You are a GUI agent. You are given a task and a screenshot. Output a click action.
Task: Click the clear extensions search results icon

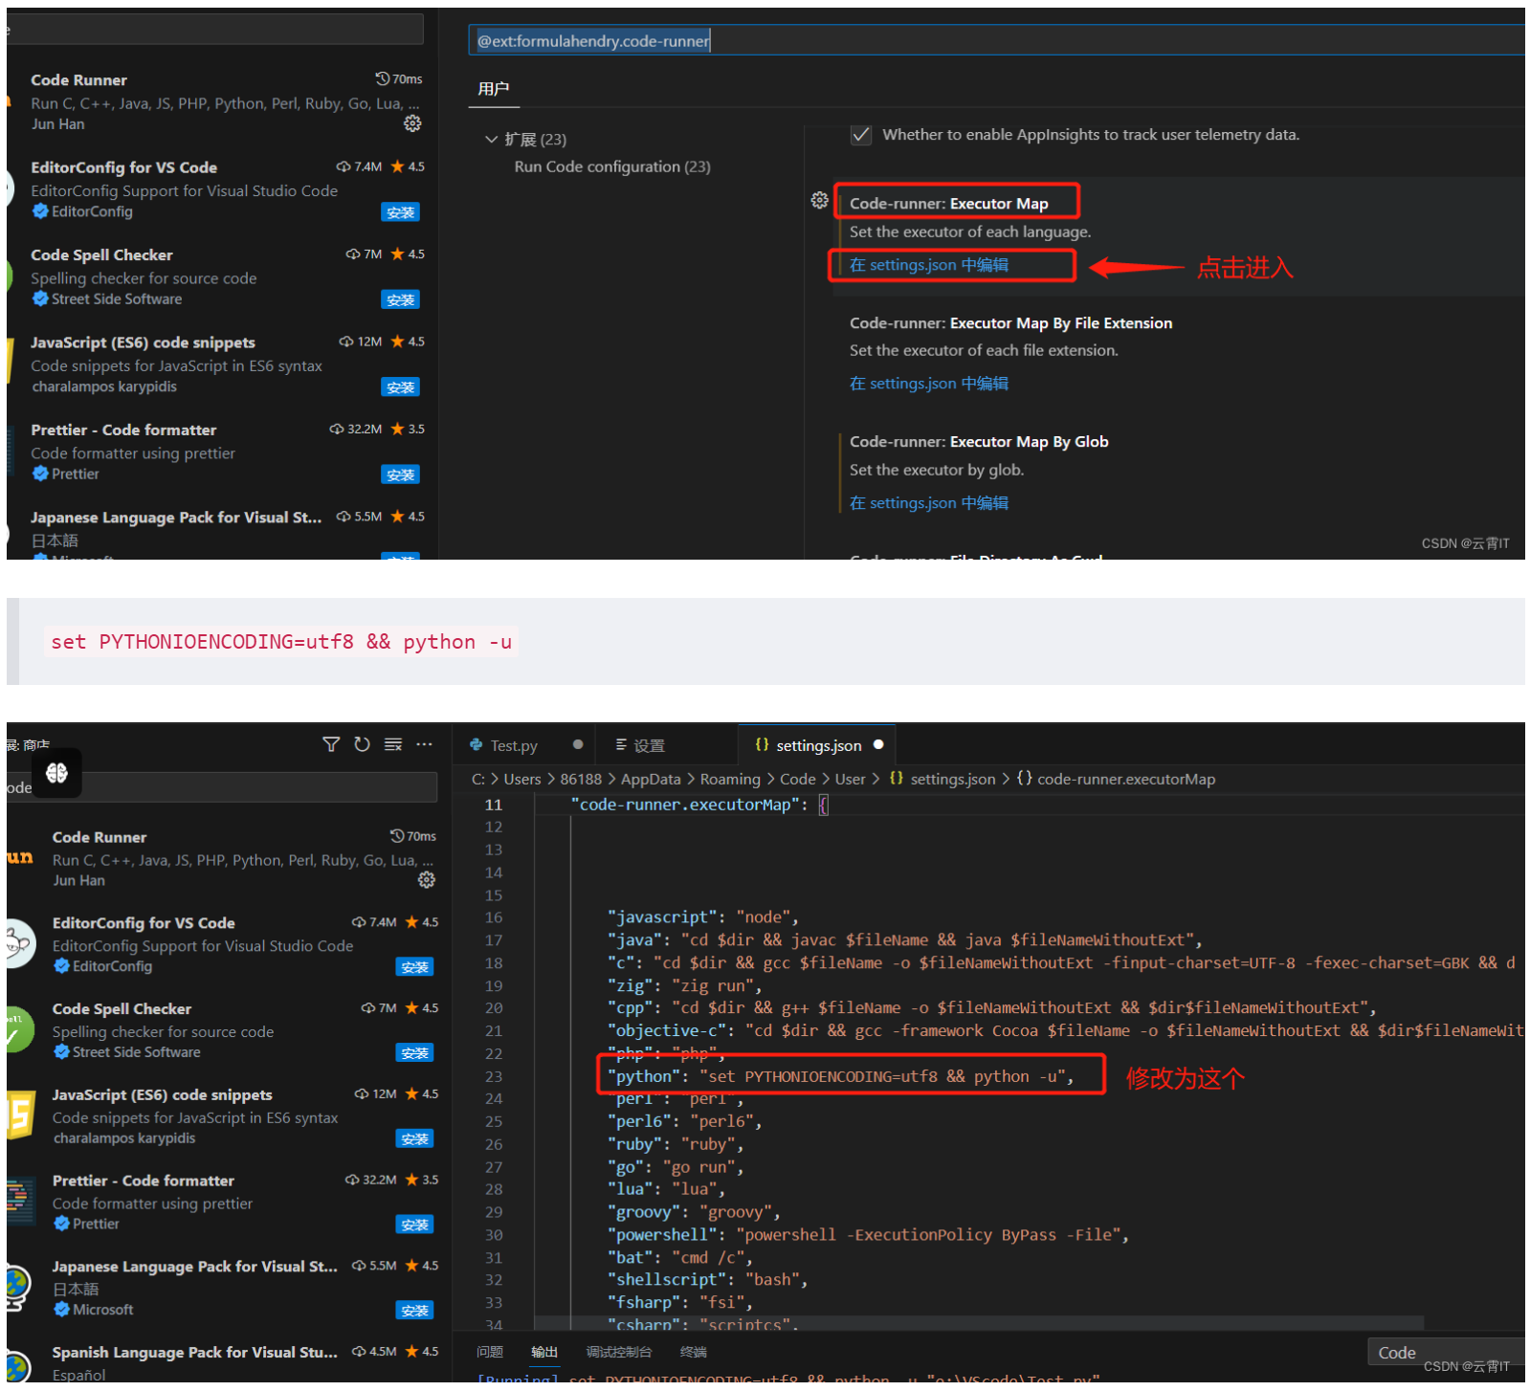click(393, 744)
